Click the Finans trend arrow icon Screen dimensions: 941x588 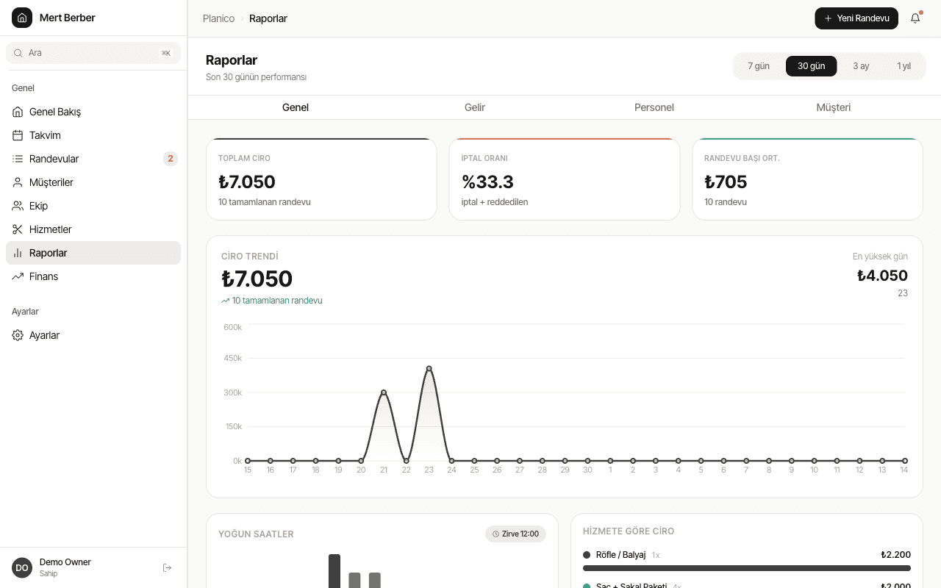(x=18, y=276)
